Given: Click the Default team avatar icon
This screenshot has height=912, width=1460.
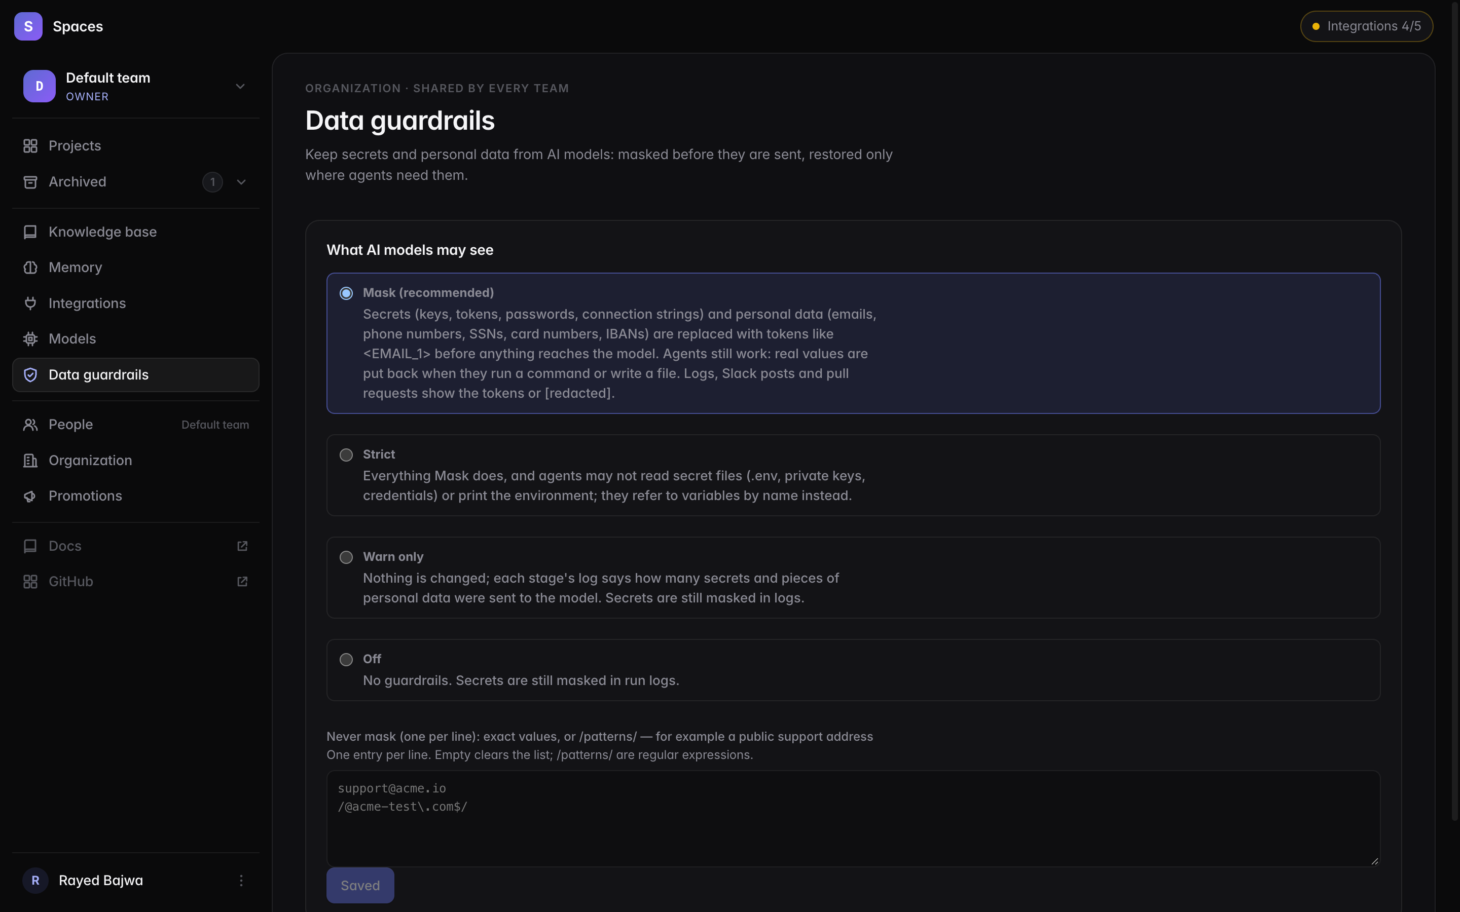Looking at the screenshot, I should (39, 86).
